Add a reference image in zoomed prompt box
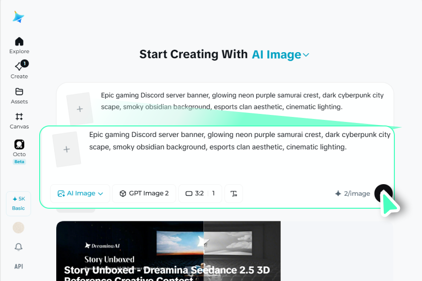 (x=66, y=149)
